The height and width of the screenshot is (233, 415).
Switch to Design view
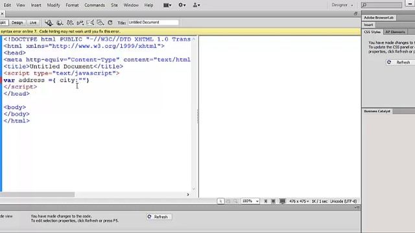click(x=18, y=23)
